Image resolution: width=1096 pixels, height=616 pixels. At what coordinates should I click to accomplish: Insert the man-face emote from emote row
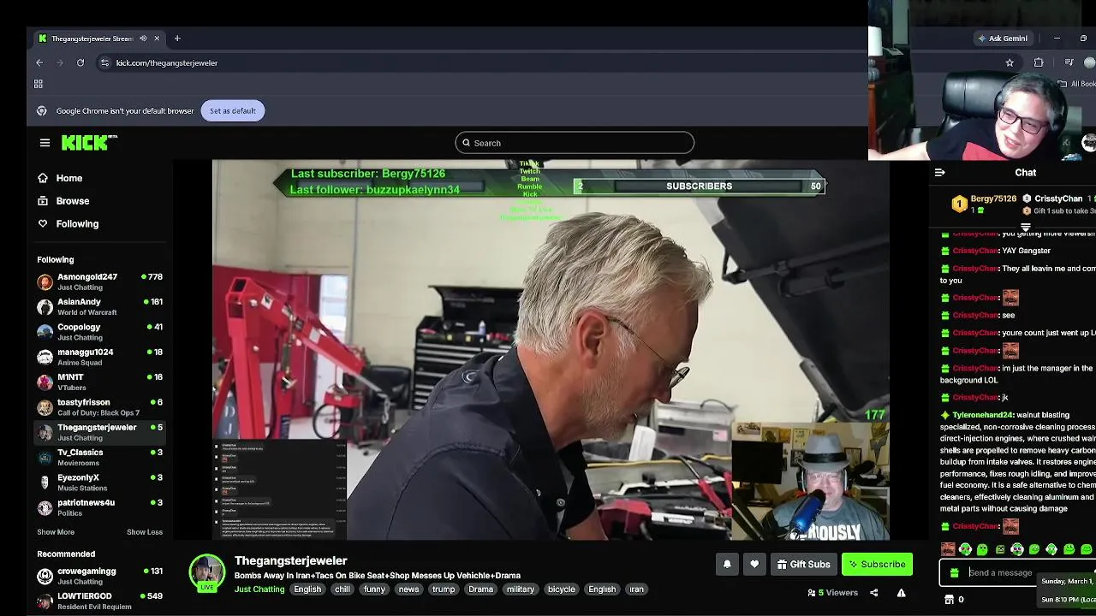point(948,549)
